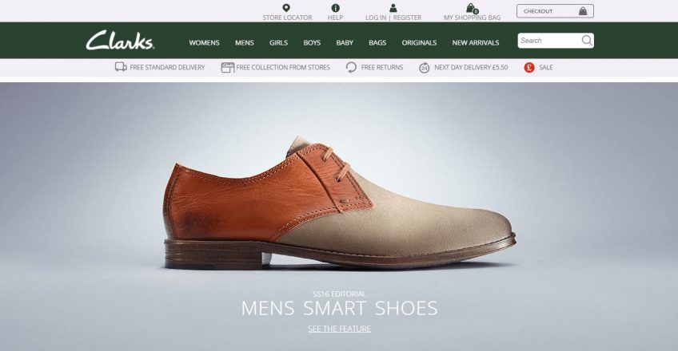The height and width of the screenshot is (351, 678).
Task: Click the Clarks logo
Action: point(120,41)
